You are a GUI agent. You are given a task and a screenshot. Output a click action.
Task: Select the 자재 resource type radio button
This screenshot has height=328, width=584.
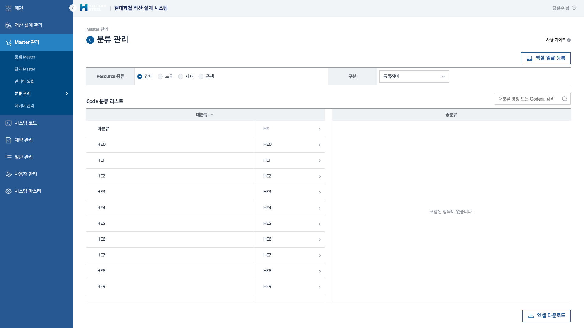point(181,77)
